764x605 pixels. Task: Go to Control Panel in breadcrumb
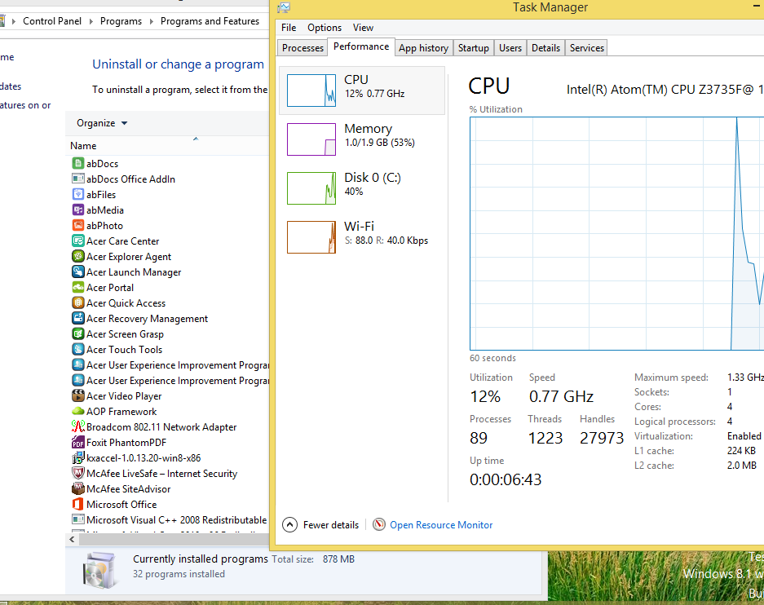coord(52,21)
